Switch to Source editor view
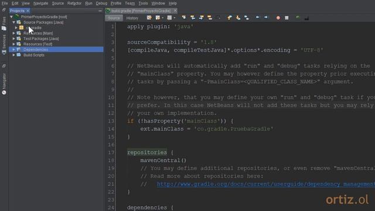The height and width of the screenshot is (211, 375). tap(114, 18)
